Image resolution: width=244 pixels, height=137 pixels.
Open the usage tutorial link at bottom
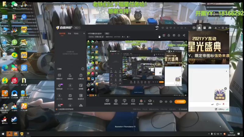click(65, 109)
